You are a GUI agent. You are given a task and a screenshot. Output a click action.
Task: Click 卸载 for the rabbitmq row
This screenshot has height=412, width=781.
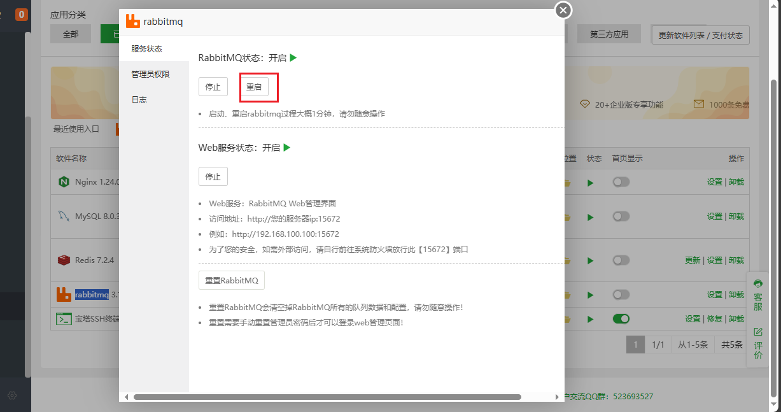click(736, 294)
